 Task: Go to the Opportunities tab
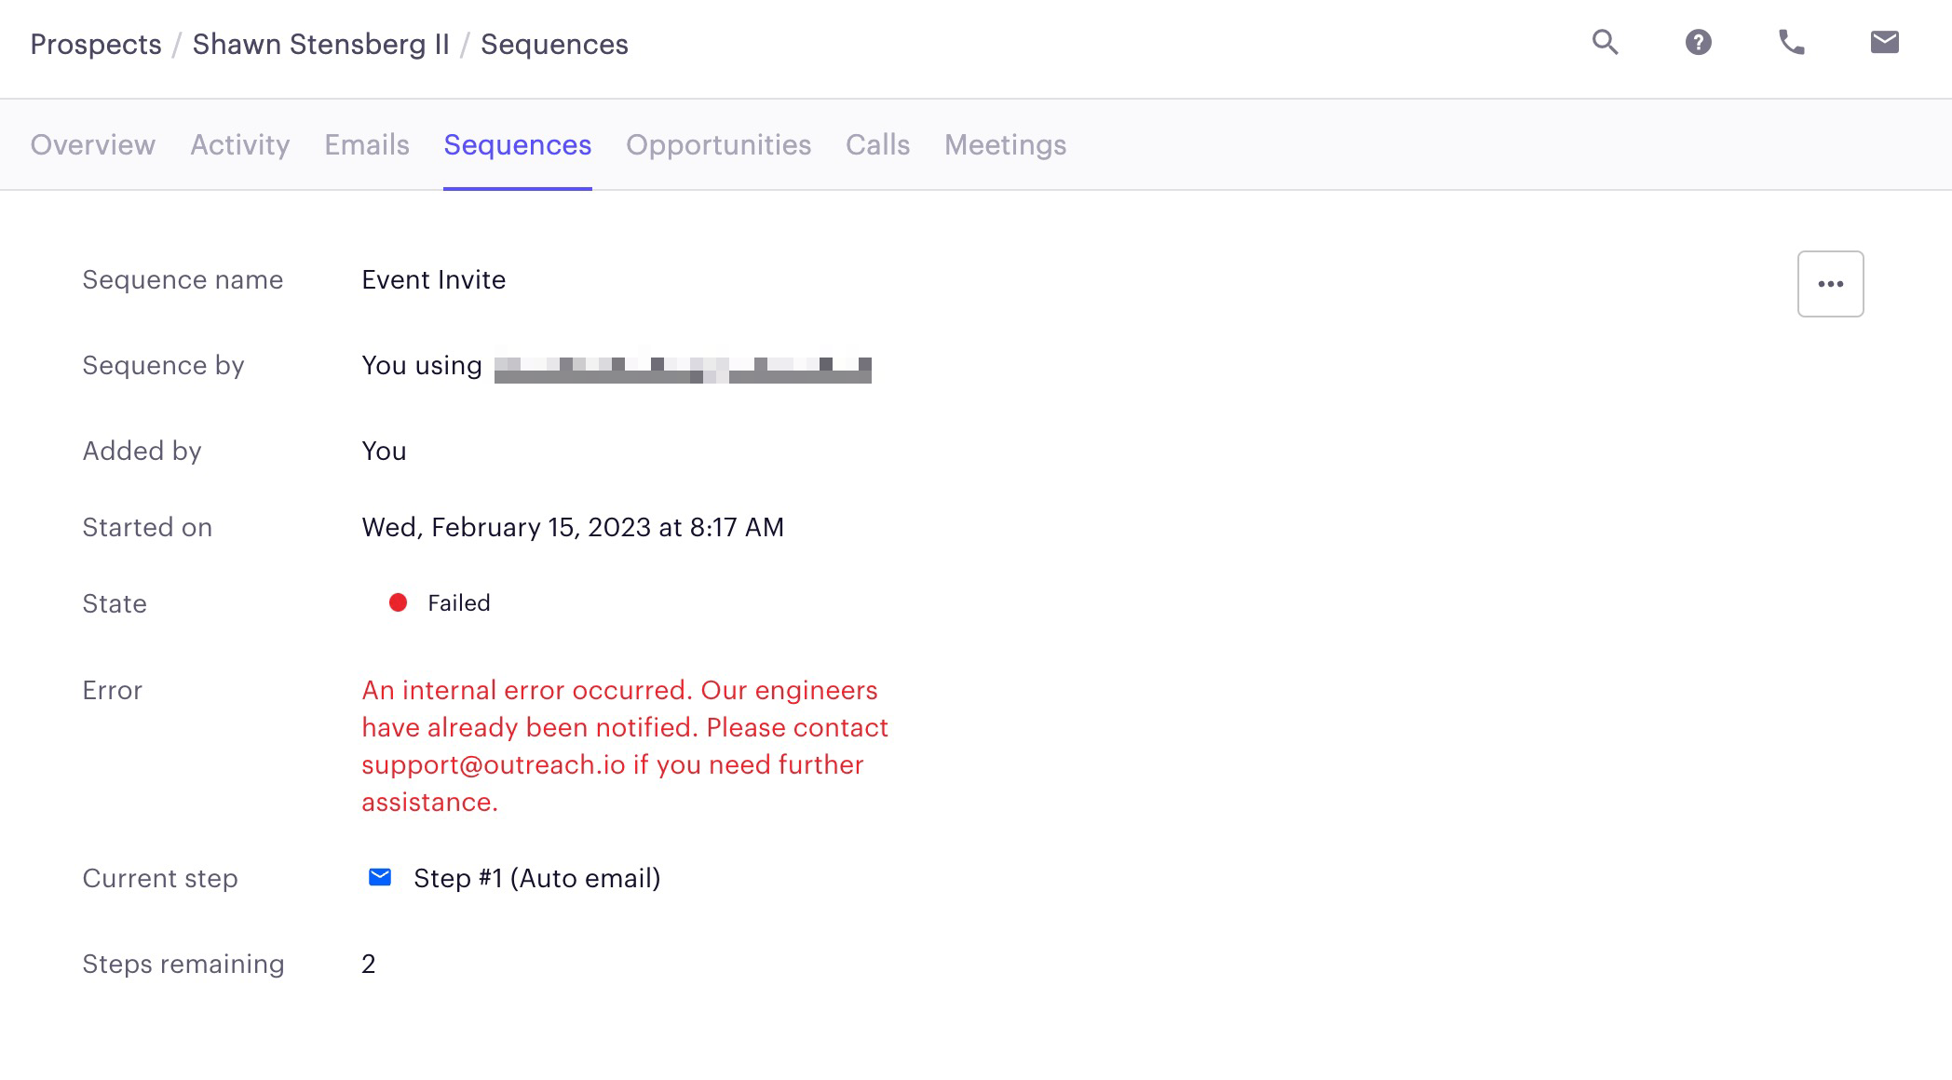click(x=718, y=145)
